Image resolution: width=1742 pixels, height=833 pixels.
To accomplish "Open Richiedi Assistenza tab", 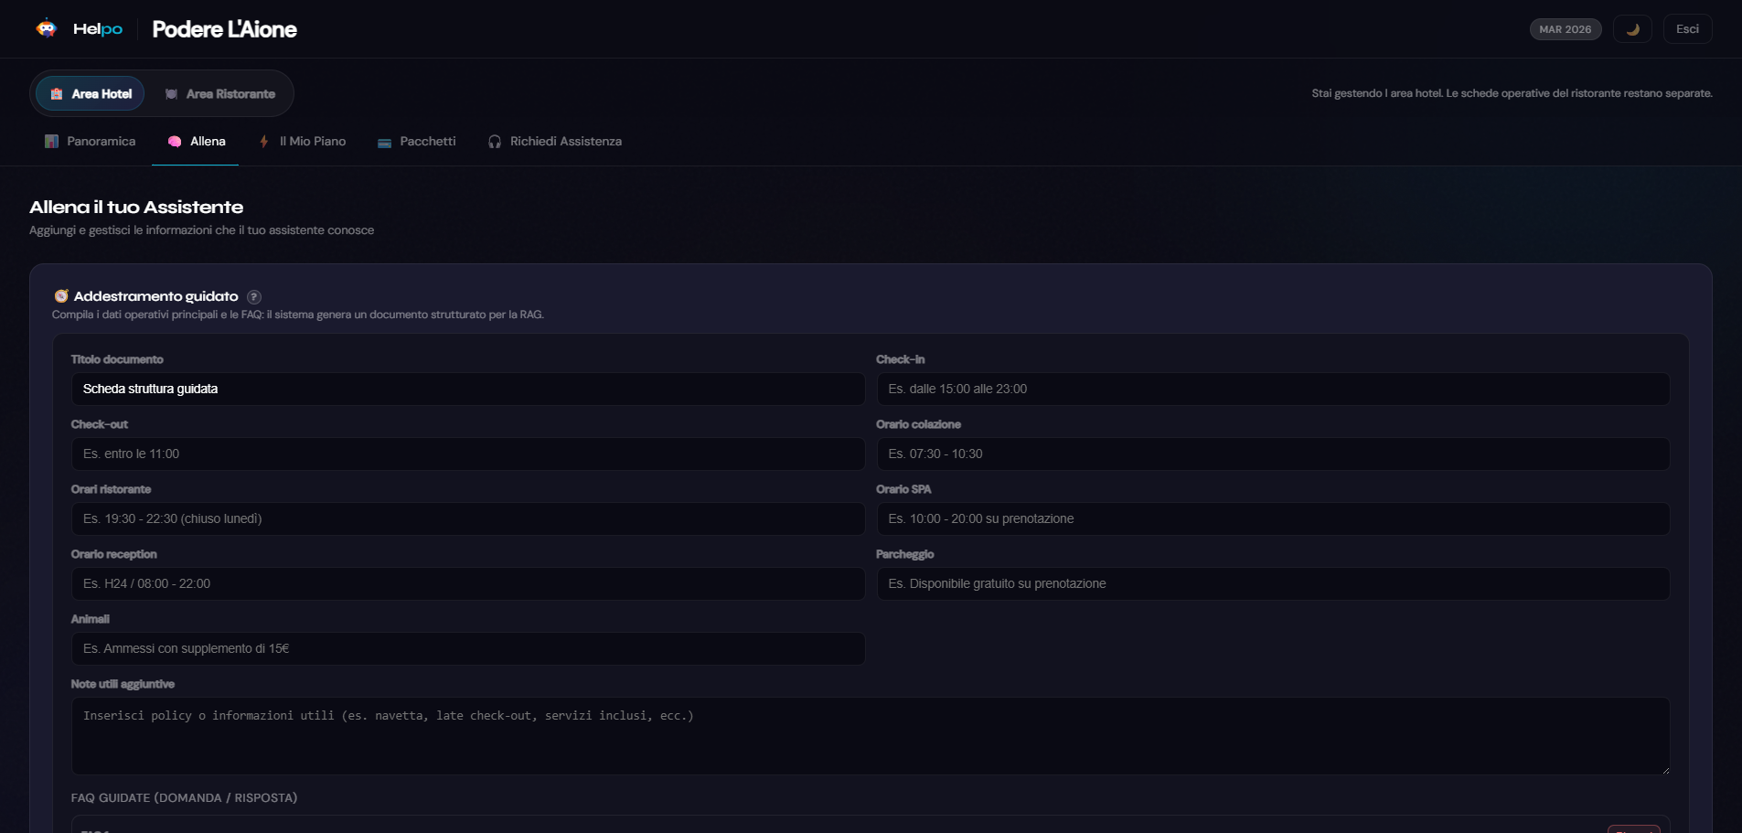I will (x=554, y=142).
